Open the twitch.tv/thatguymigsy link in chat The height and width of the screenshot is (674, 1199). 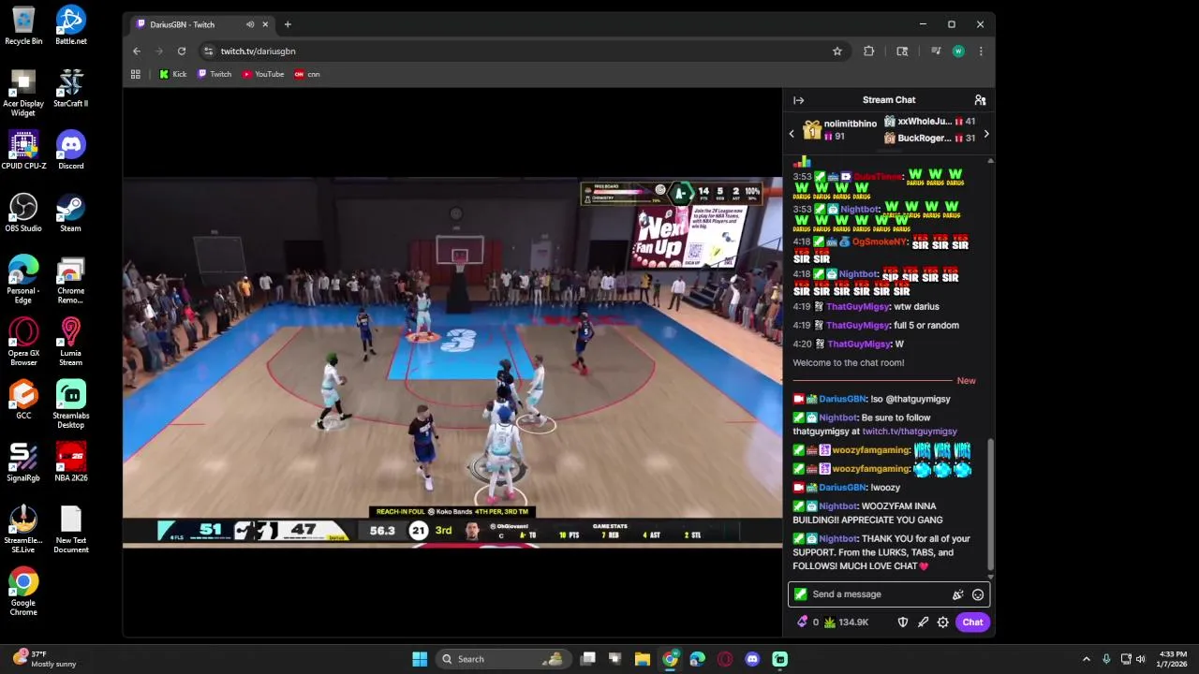coord(910,432)
